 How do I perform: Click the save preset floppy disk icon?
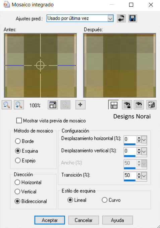(x=132, y=18)
